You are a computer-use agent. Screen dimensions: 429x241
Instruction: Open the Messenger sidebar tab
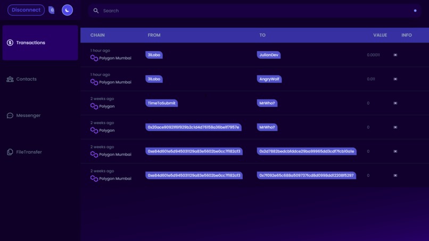(40, 115)
